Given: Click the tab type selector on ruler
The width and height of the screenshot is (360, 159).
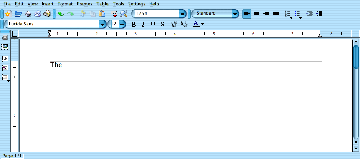Looking at the screenshot, I should click(14, 34).
